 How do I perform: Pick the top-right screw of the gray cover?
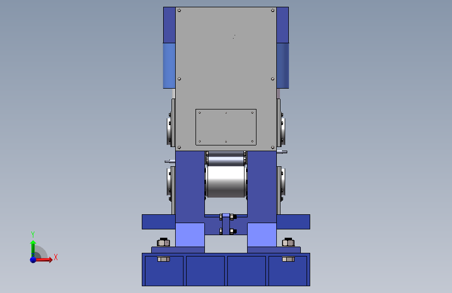(273, 10)
